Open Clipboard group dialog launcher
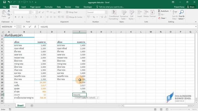Screen dimensions: 198x111 12,22
